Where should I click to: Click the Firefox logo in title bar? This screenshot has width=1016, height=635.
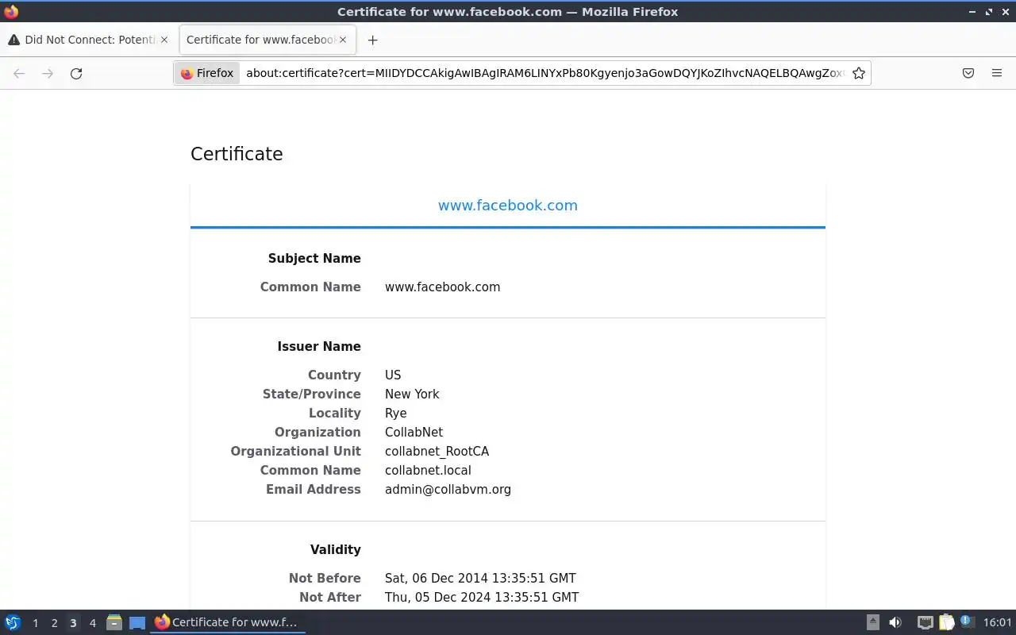[x=11, y=11]
